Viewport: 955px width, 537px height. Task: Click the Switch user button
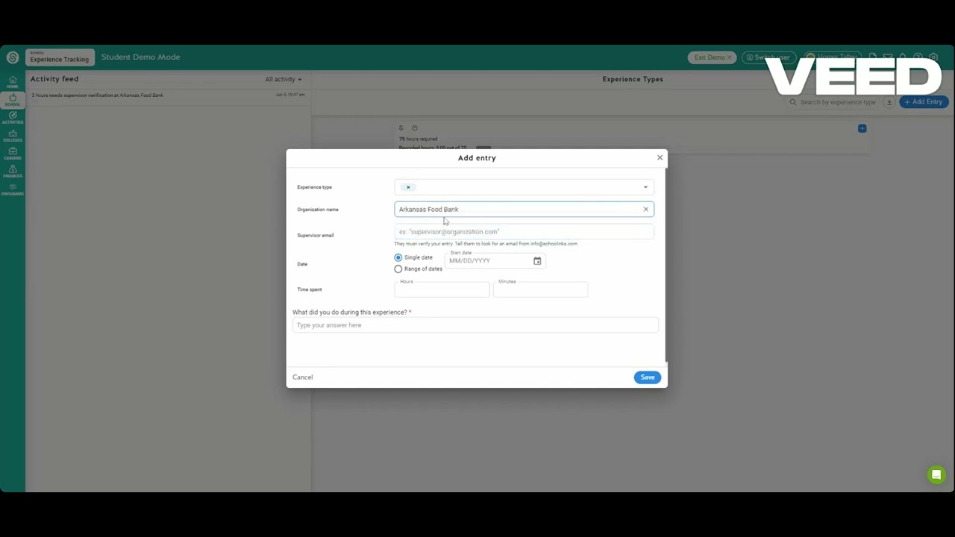coord(769,57)
